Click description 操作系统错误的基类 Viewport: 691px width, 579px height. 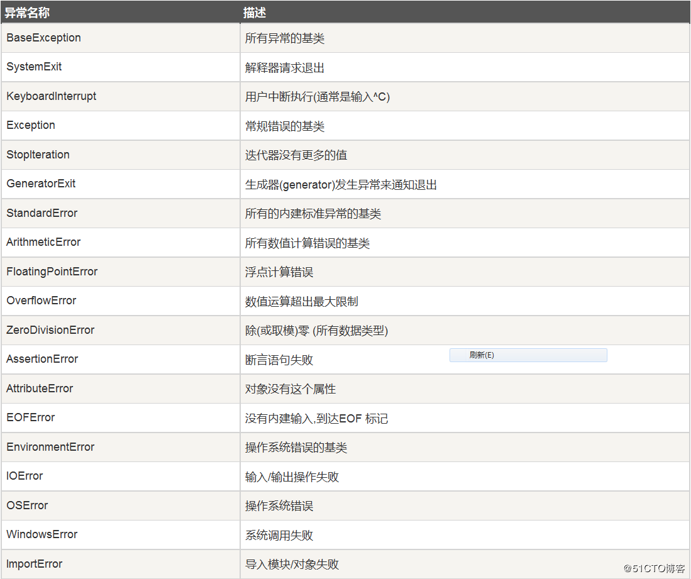(296, 448)
